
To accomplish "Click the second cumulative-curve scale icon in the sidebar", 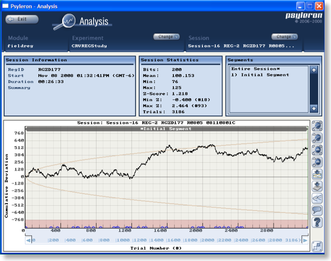I will (317, 138).
